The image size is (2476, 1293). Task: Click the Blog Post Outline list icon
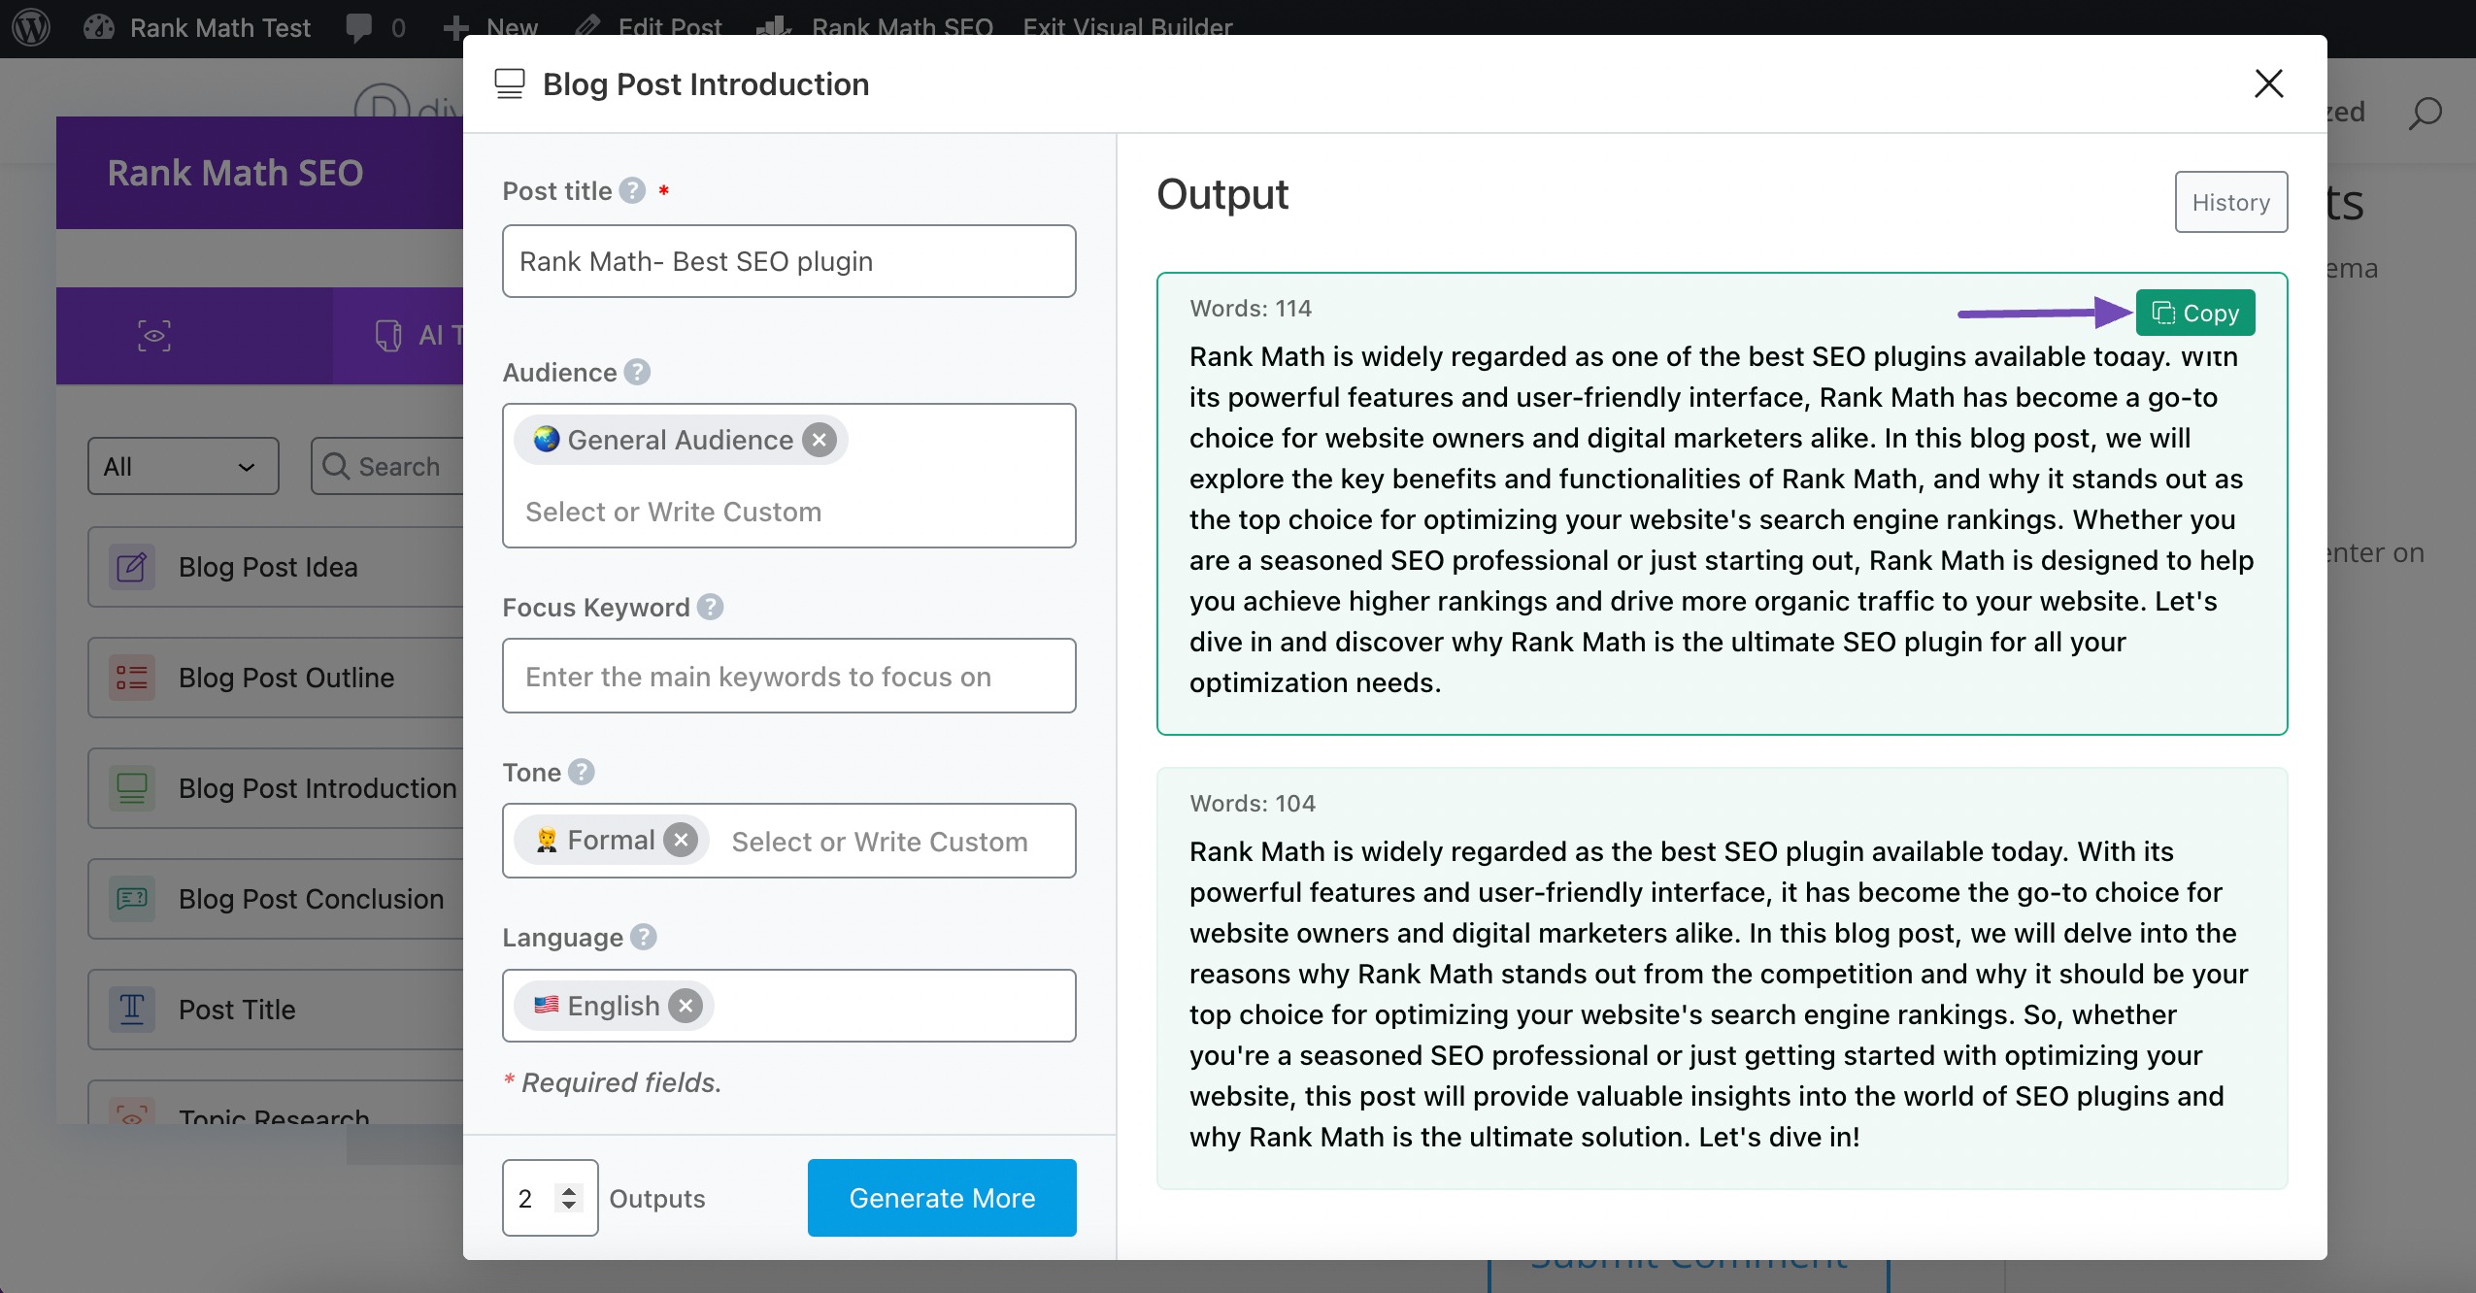click(x=132, y=678)
